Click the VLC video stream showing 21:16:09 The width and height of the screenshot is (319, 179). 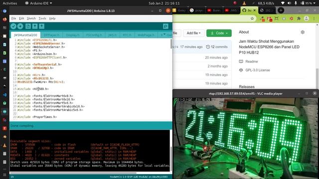[x=246, y=138]
